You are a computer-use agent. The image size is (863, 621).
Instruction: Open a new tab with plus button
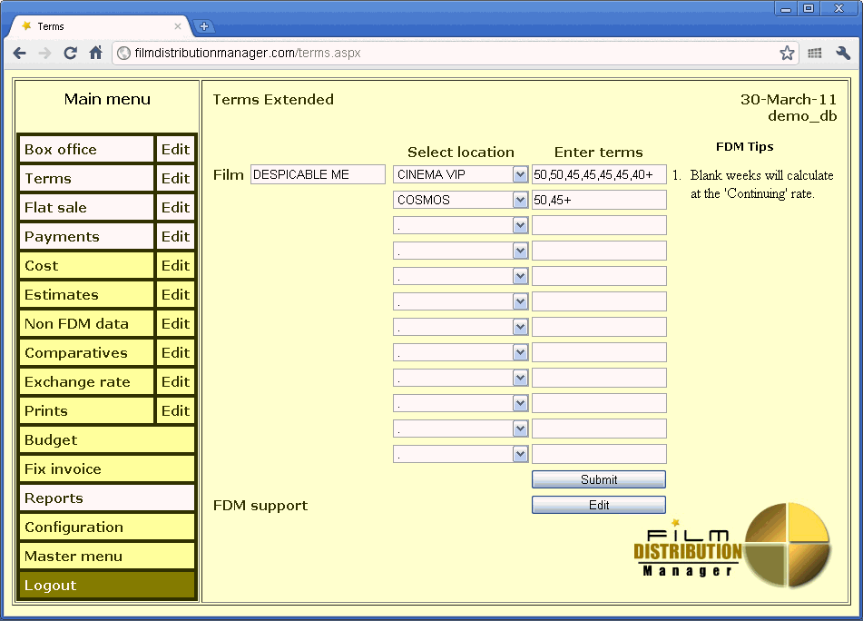(204, 26)
